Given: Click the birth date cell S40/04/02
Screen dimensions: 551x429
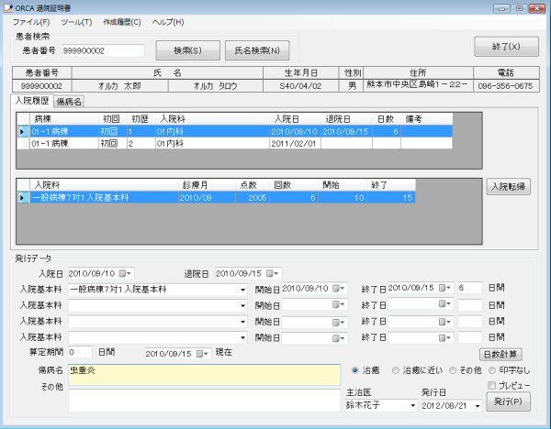Looking at the screenshot, I should click(x=300, y=86).
